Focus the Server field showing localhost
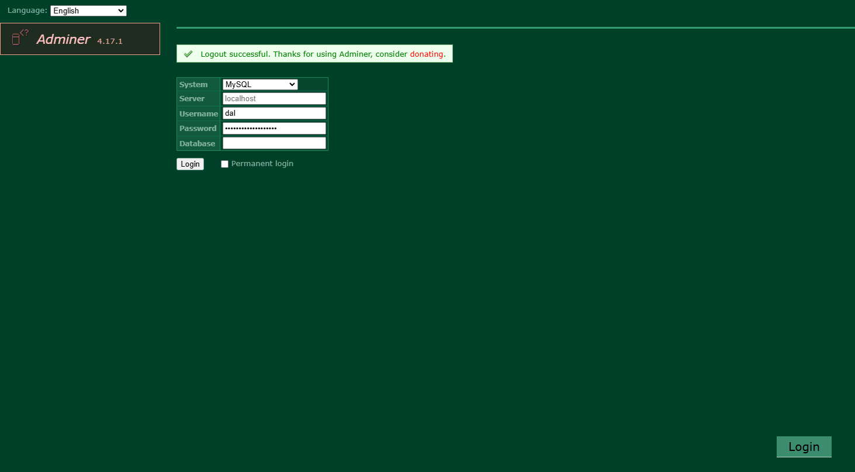 [x=274, y=99]
